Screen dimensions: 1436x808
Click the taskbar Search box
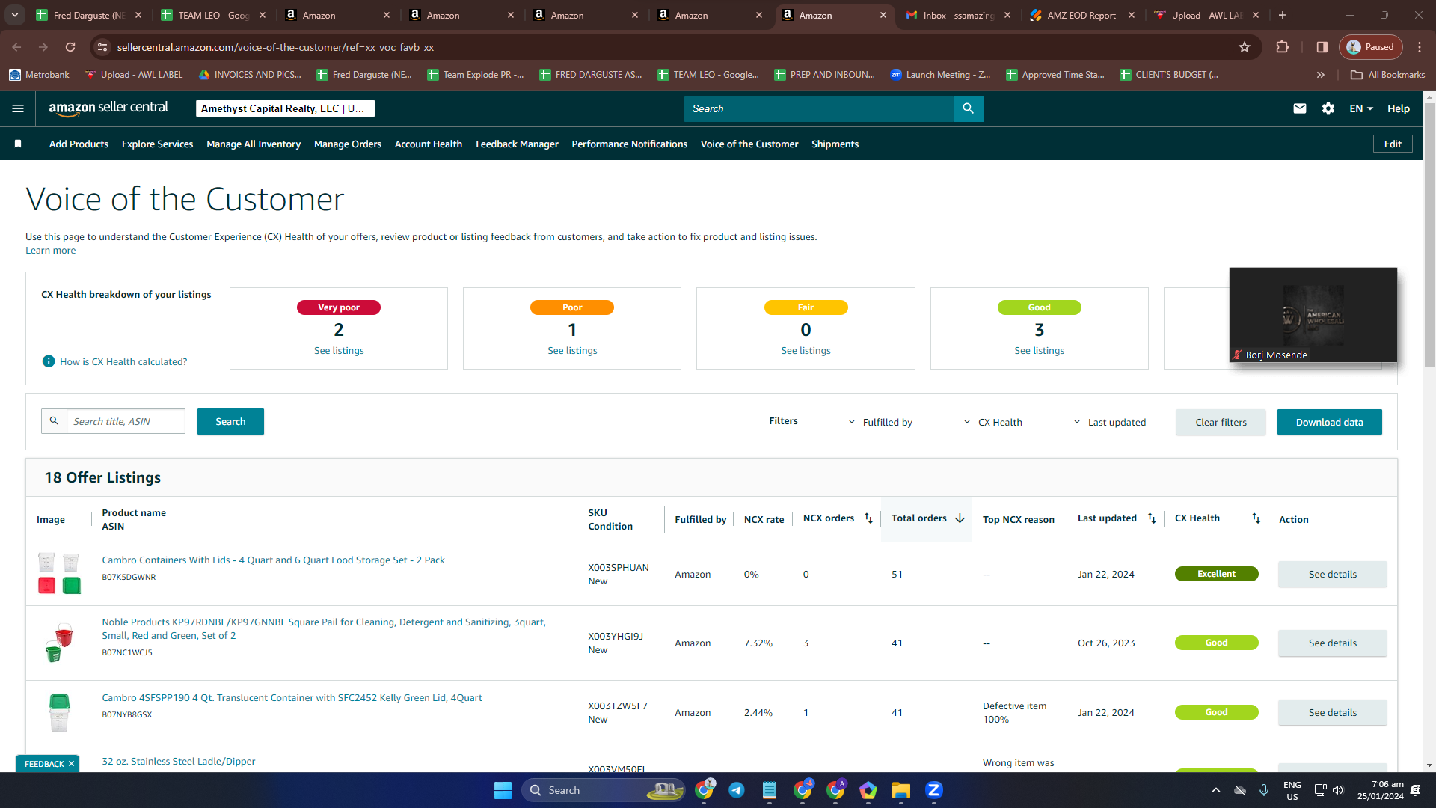pyautogui.click(x=603, y=790)
